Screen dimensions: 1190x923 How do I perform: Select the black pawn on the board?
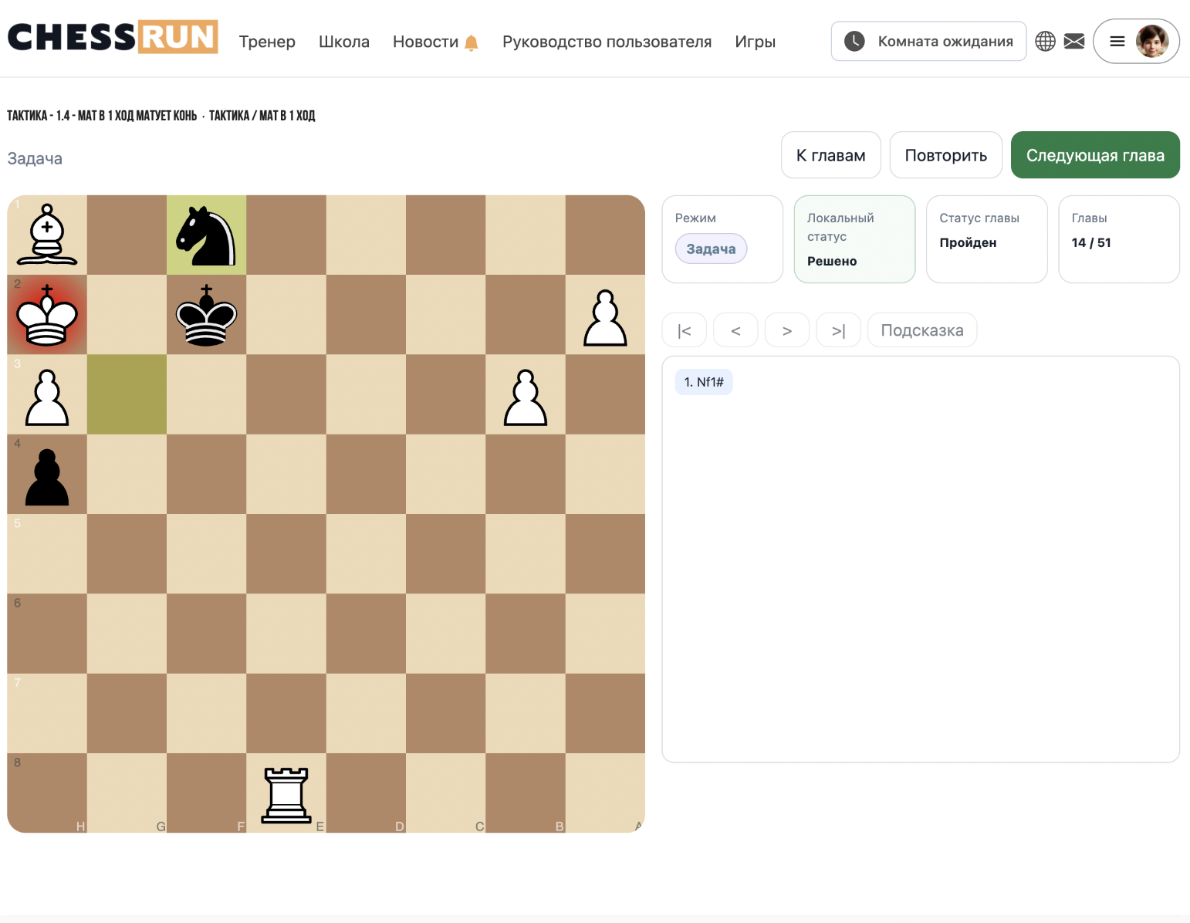coord(47,477)
